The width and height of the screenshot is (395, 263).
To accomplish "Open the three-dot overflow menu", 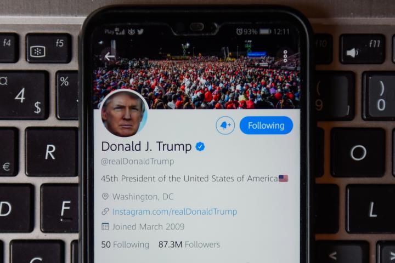I will [x=285, y=56].
